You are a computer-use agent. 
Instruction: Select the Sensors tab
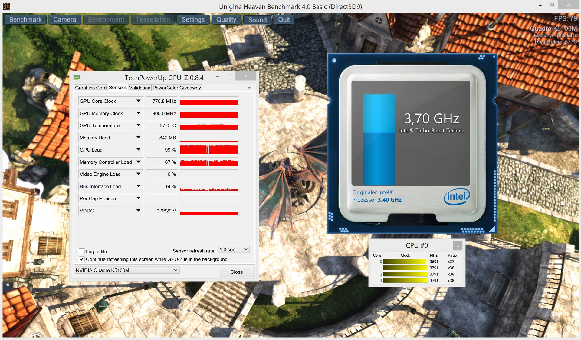pos(118,87)
